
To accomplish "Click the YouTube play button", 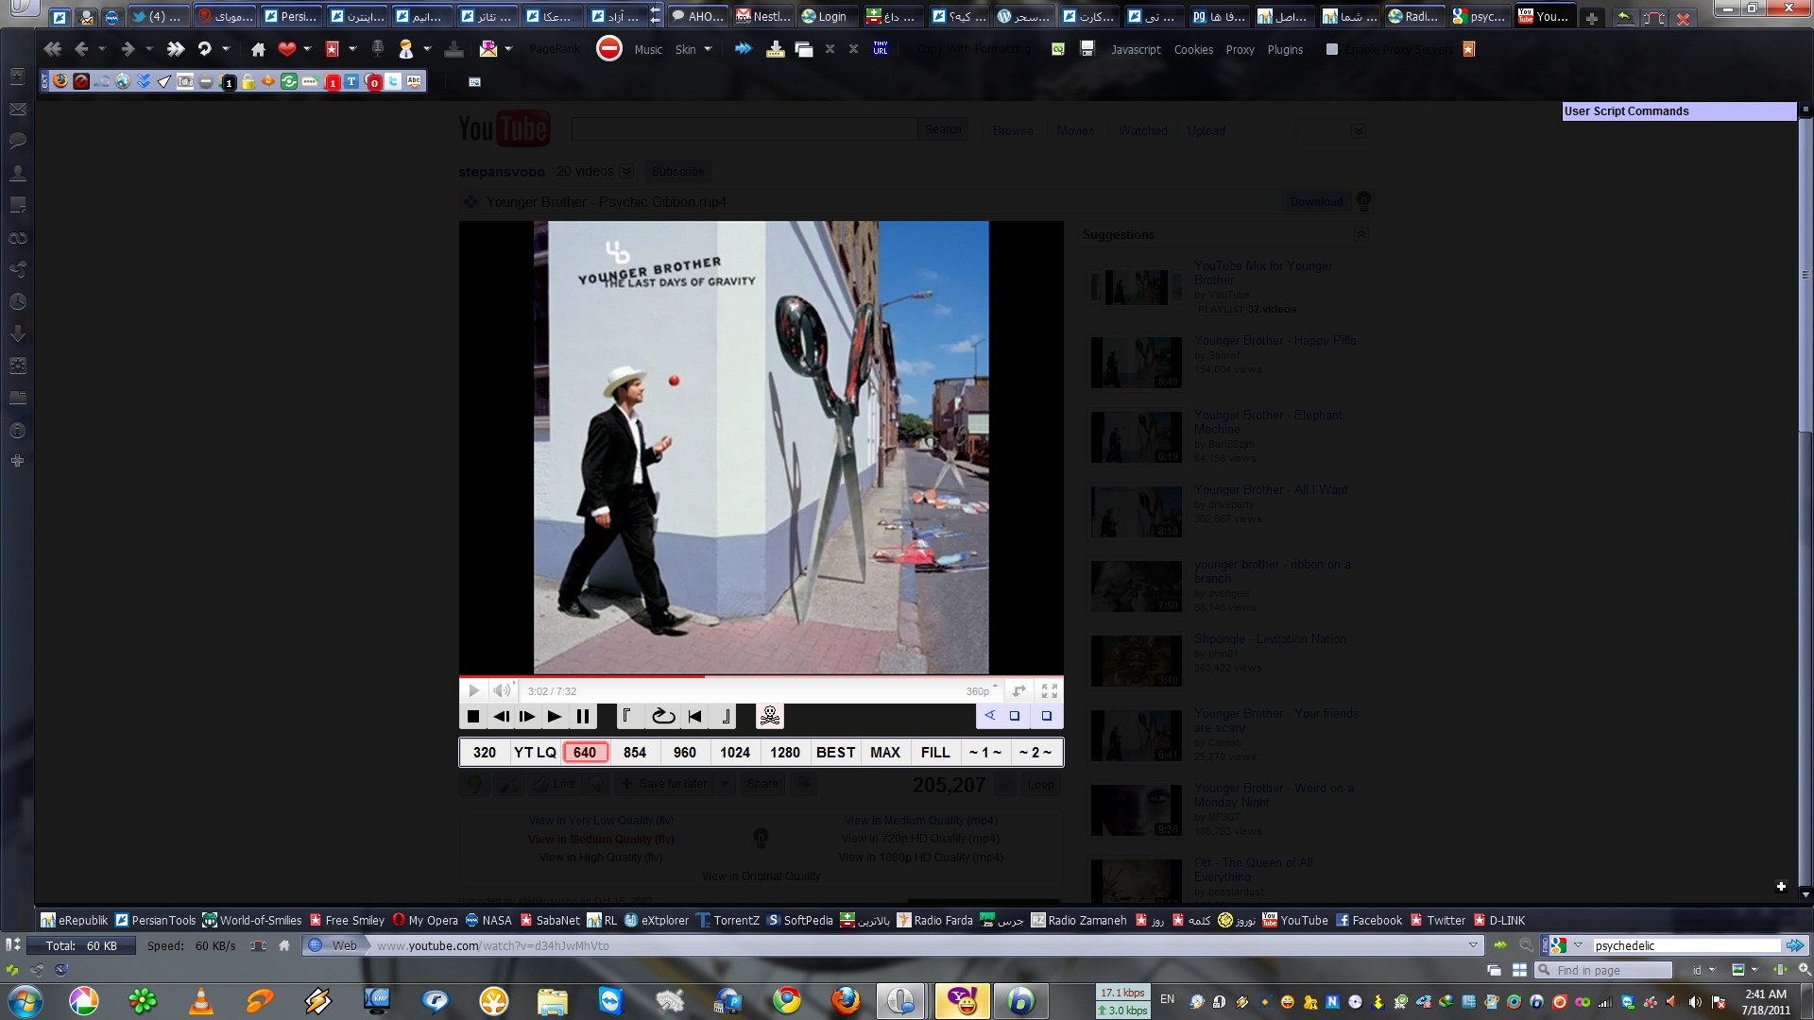I will click(474, 691).
